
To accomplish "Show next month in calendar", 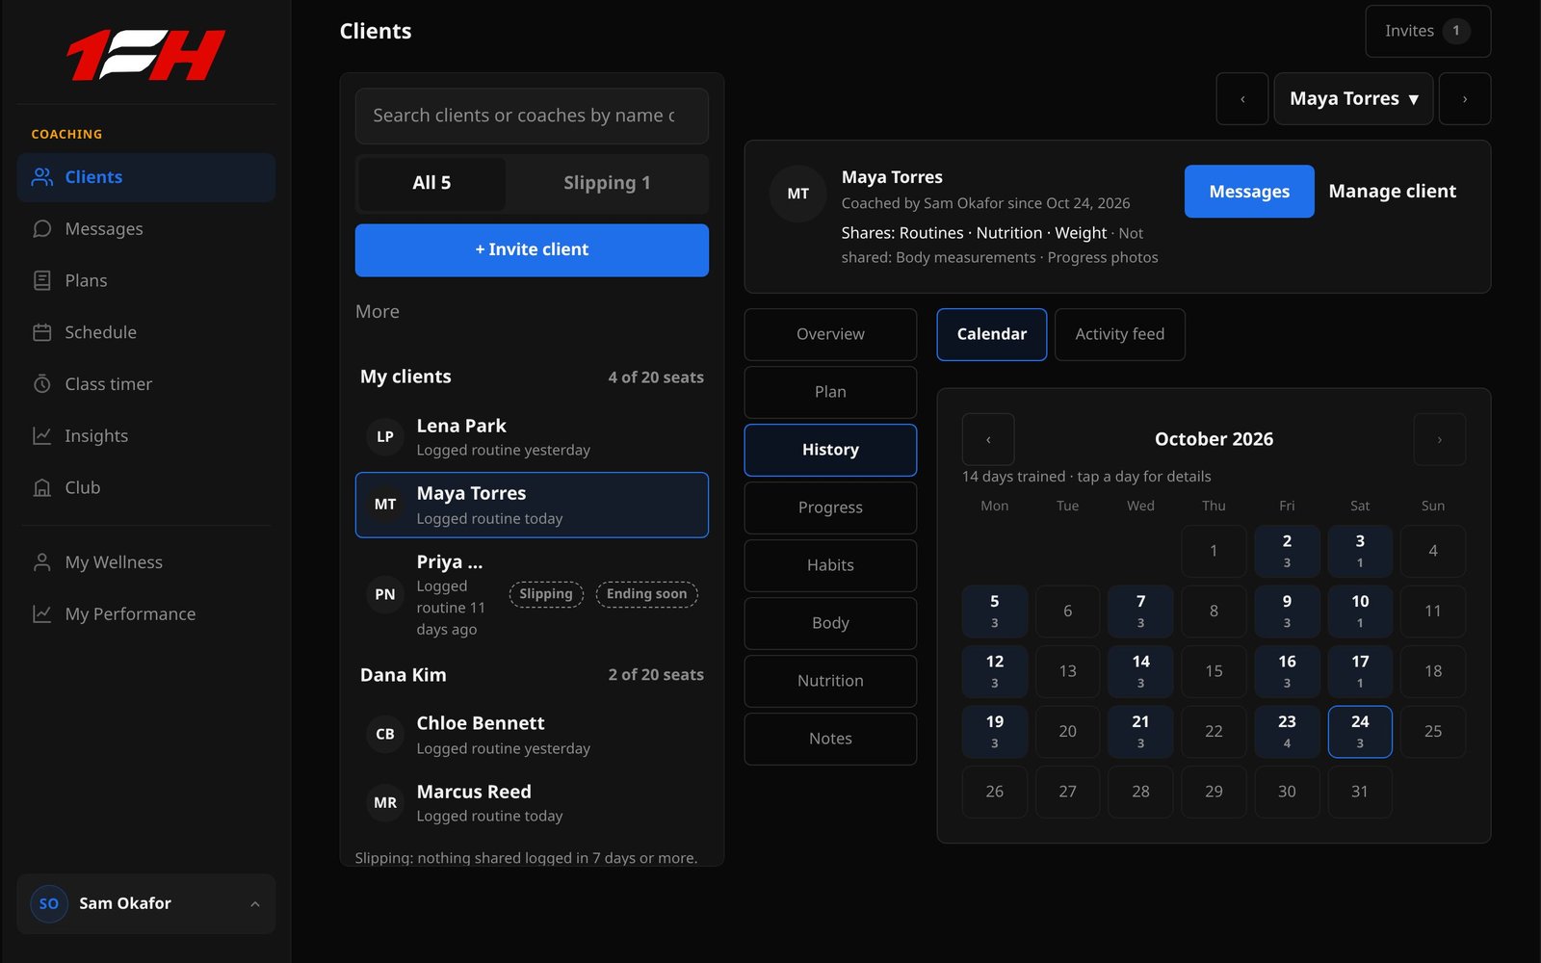I will pos(1440,439).
